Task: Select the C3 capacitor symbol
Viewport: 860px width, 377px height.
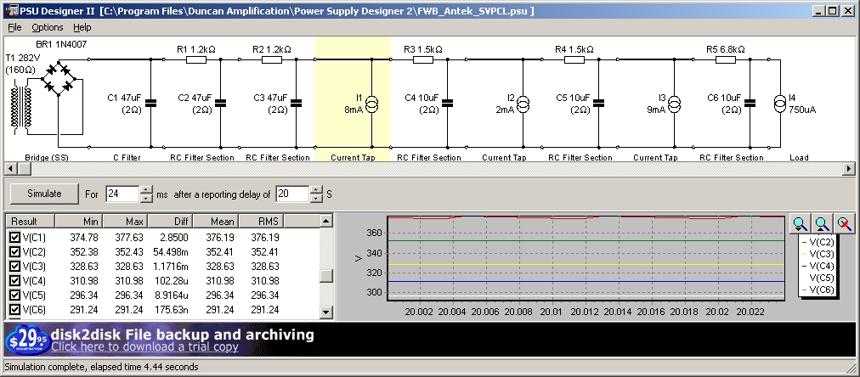Action: click(x=297, y=103)
